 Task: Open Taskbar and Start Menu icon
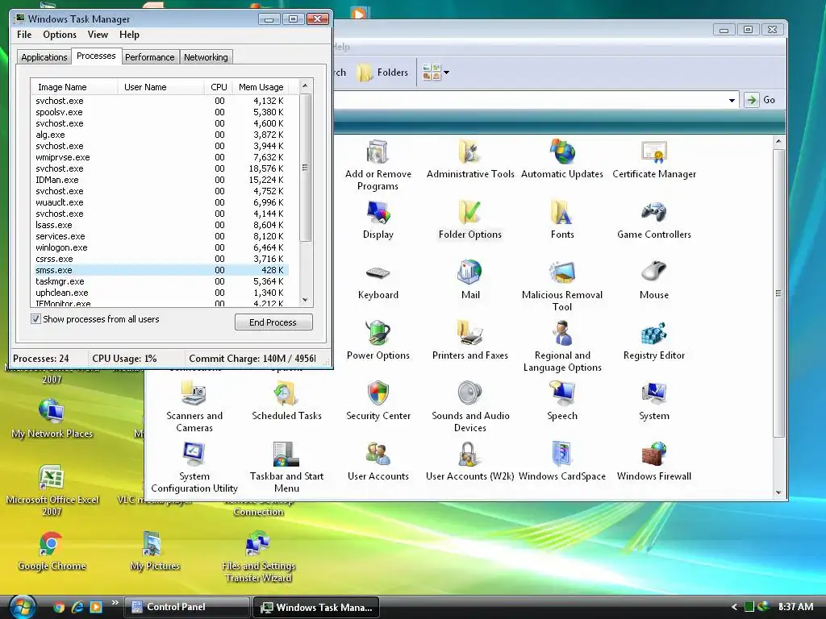(x=286, y=467)
